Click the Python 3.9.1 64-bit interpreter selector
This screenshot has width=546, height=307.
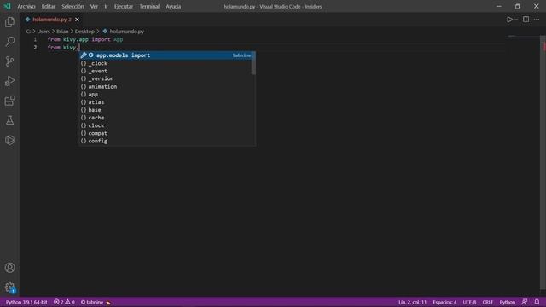point(26,302)
